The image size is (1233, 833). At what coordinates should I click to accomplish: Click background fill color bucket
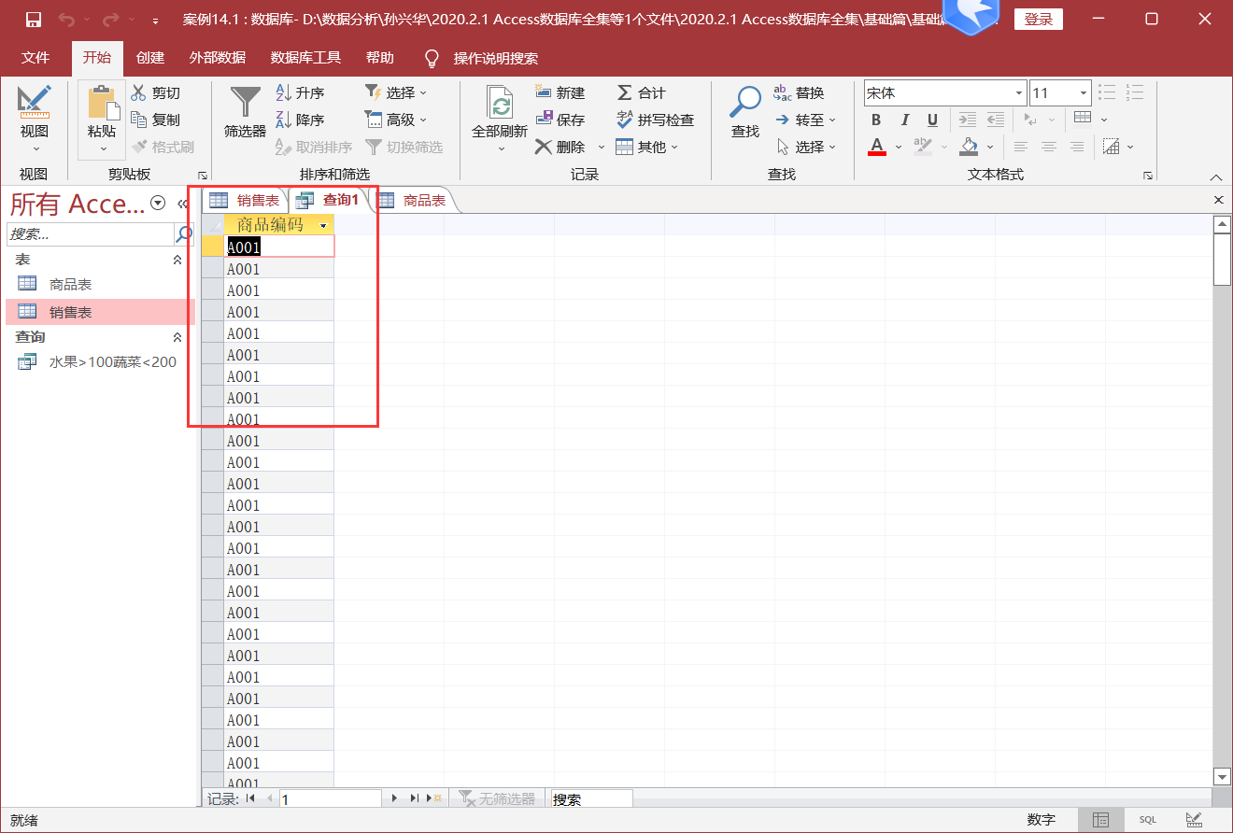[970, 147]
